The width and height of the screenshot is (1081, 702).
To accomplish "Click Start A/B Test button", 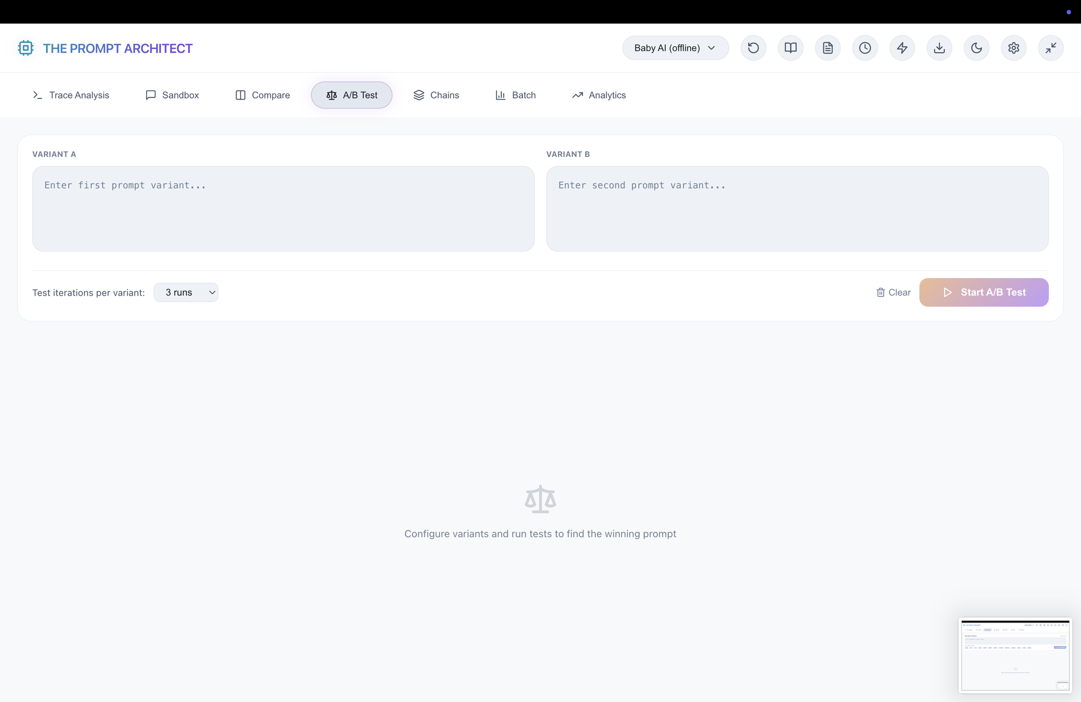I will 984,293.
